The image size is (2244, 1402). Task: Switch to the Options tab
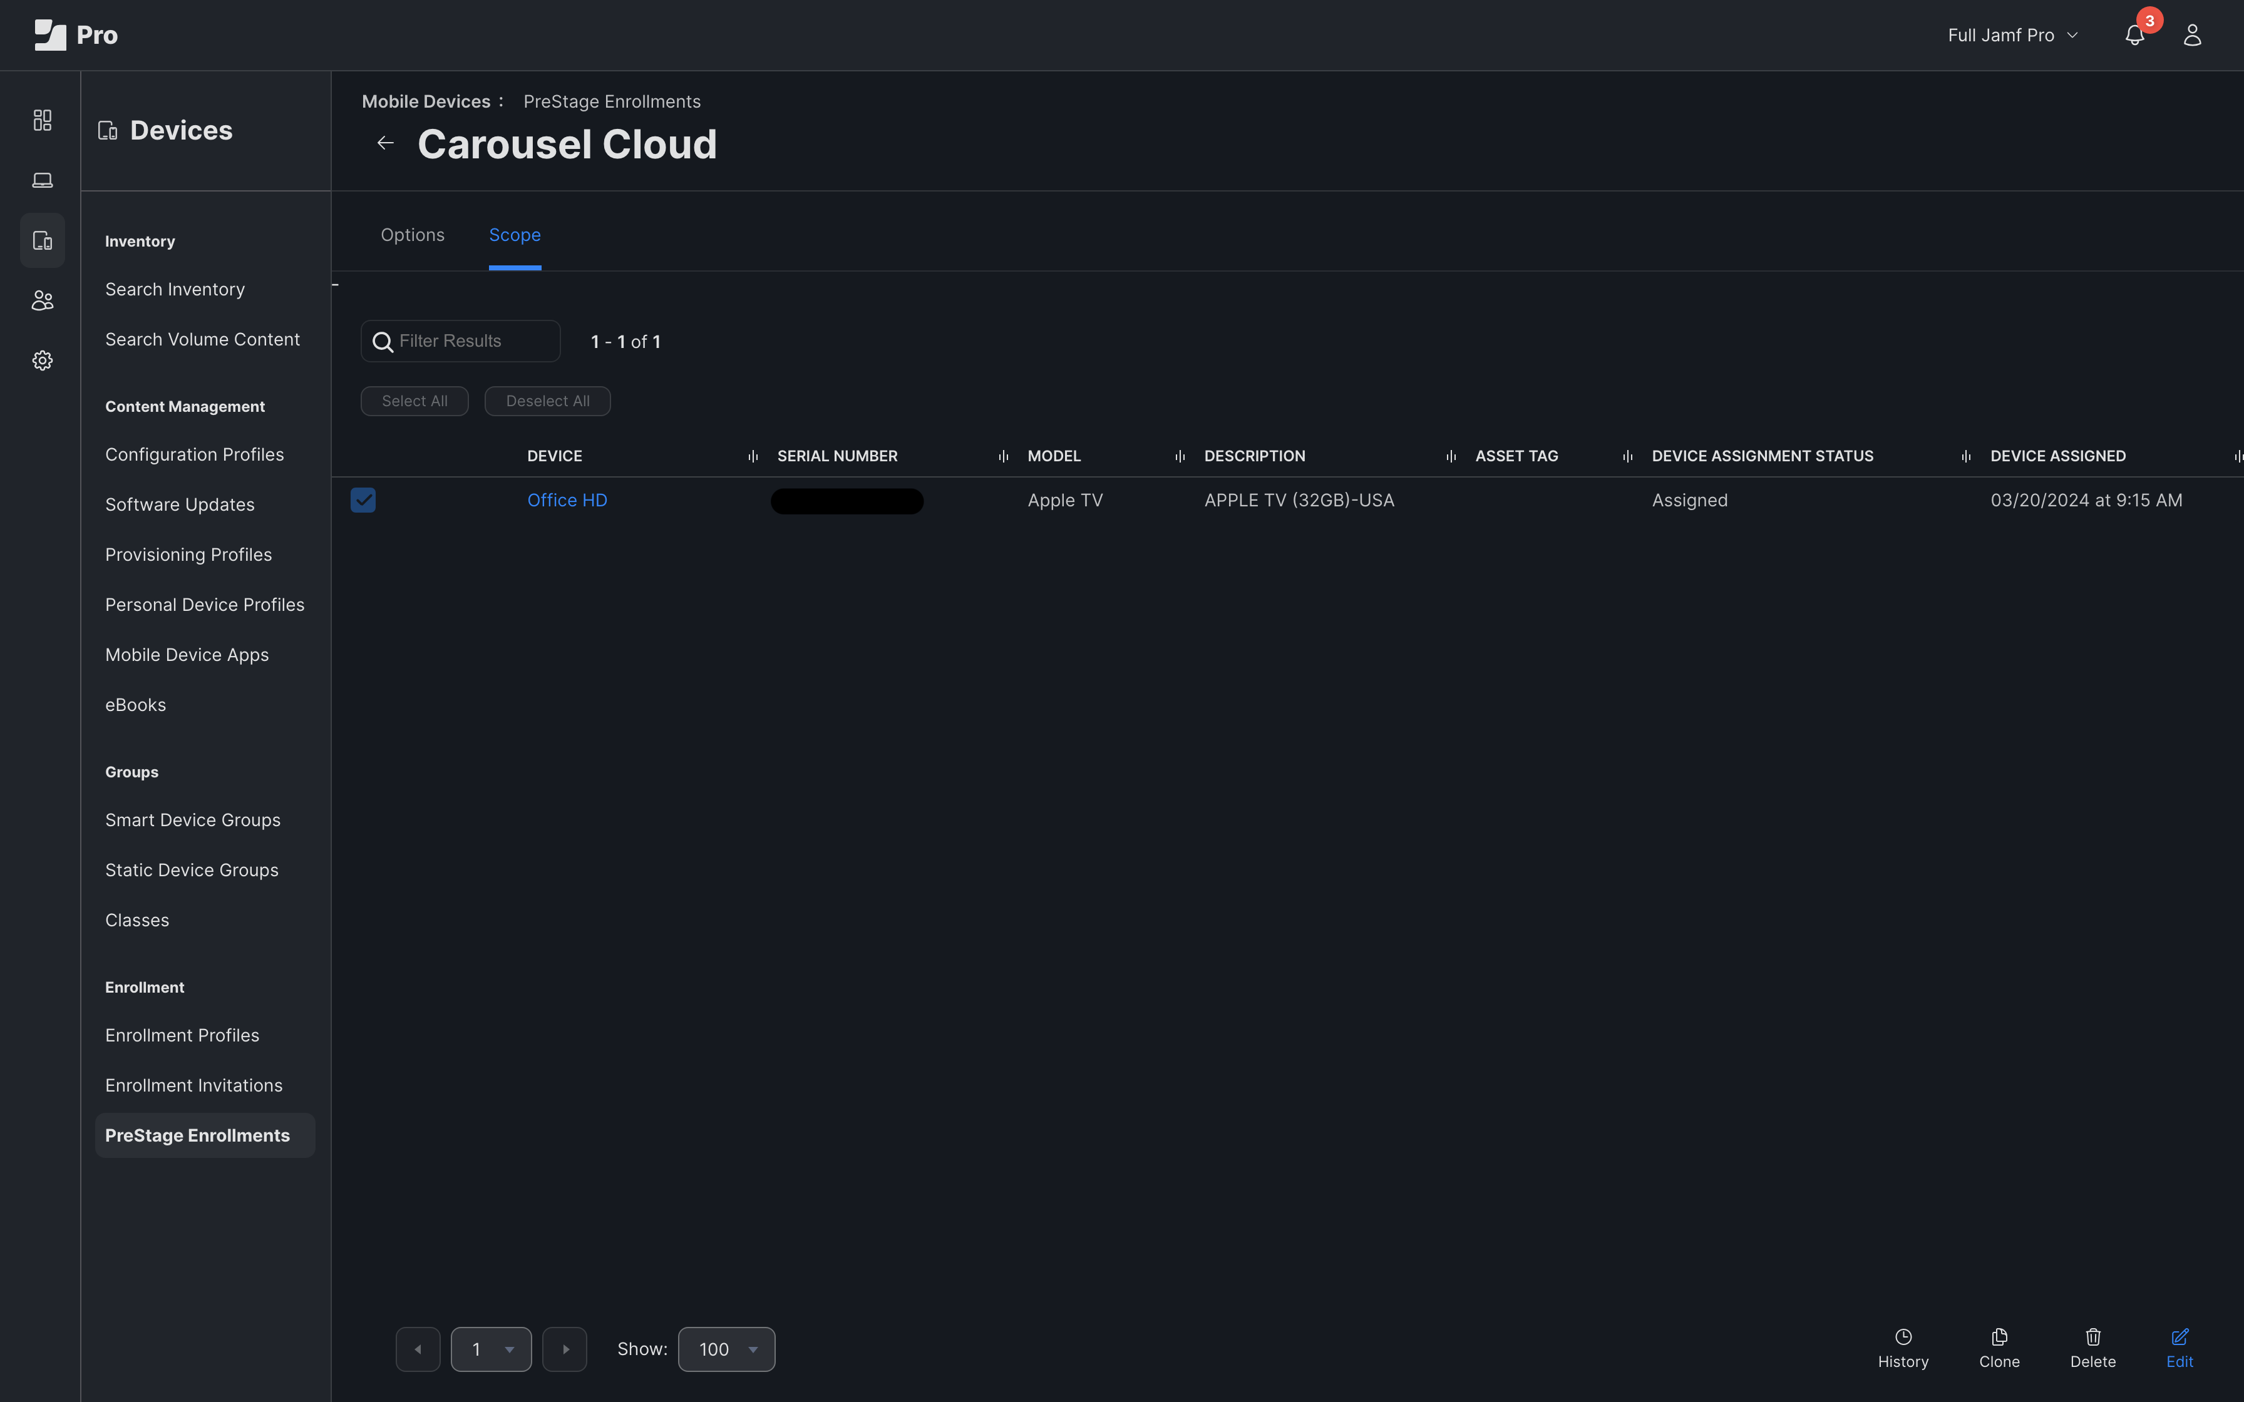click(413, 235)
